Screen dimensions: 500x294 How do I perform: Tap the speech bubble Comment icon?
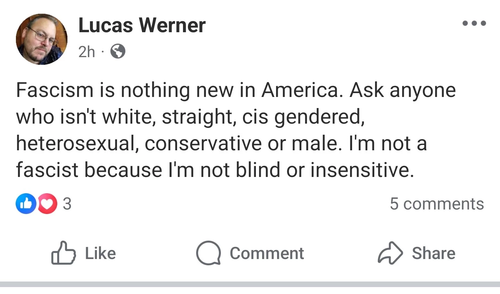click(x=208, y=253)
